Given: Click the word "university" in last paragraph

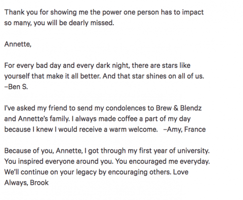Looking at the screenshot, I should click(192, 150).
